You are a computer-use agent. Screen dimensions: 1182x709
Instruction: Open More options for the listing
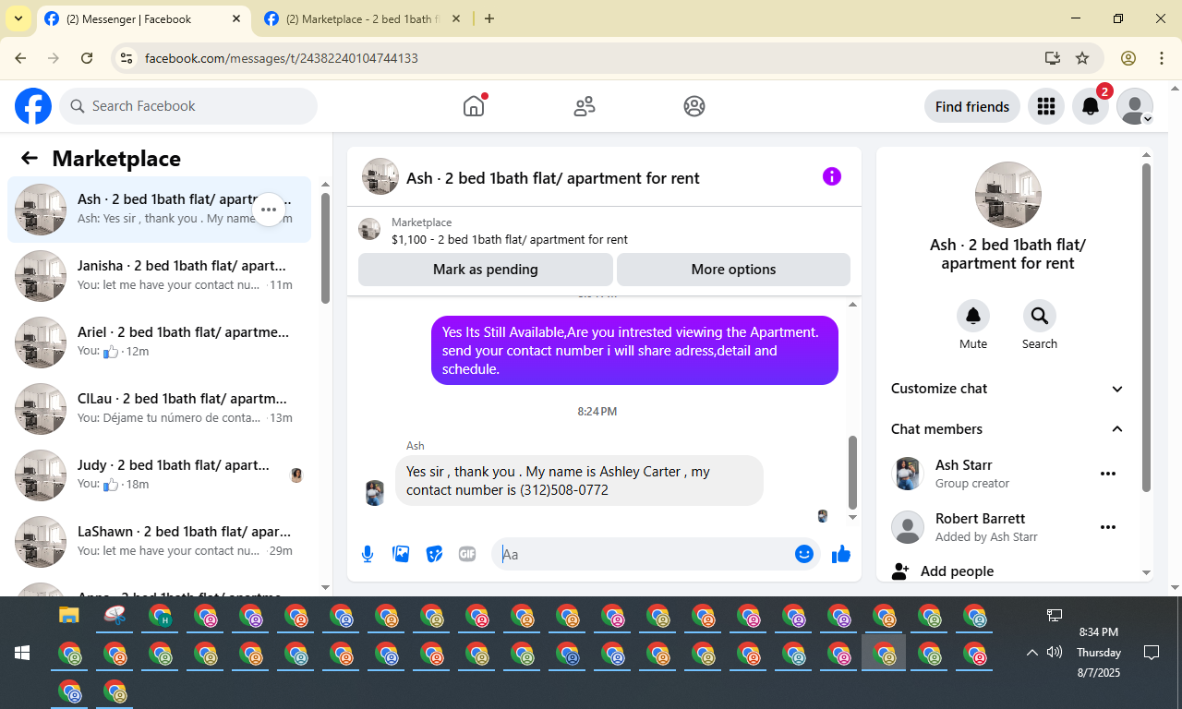tap(733, 270)
